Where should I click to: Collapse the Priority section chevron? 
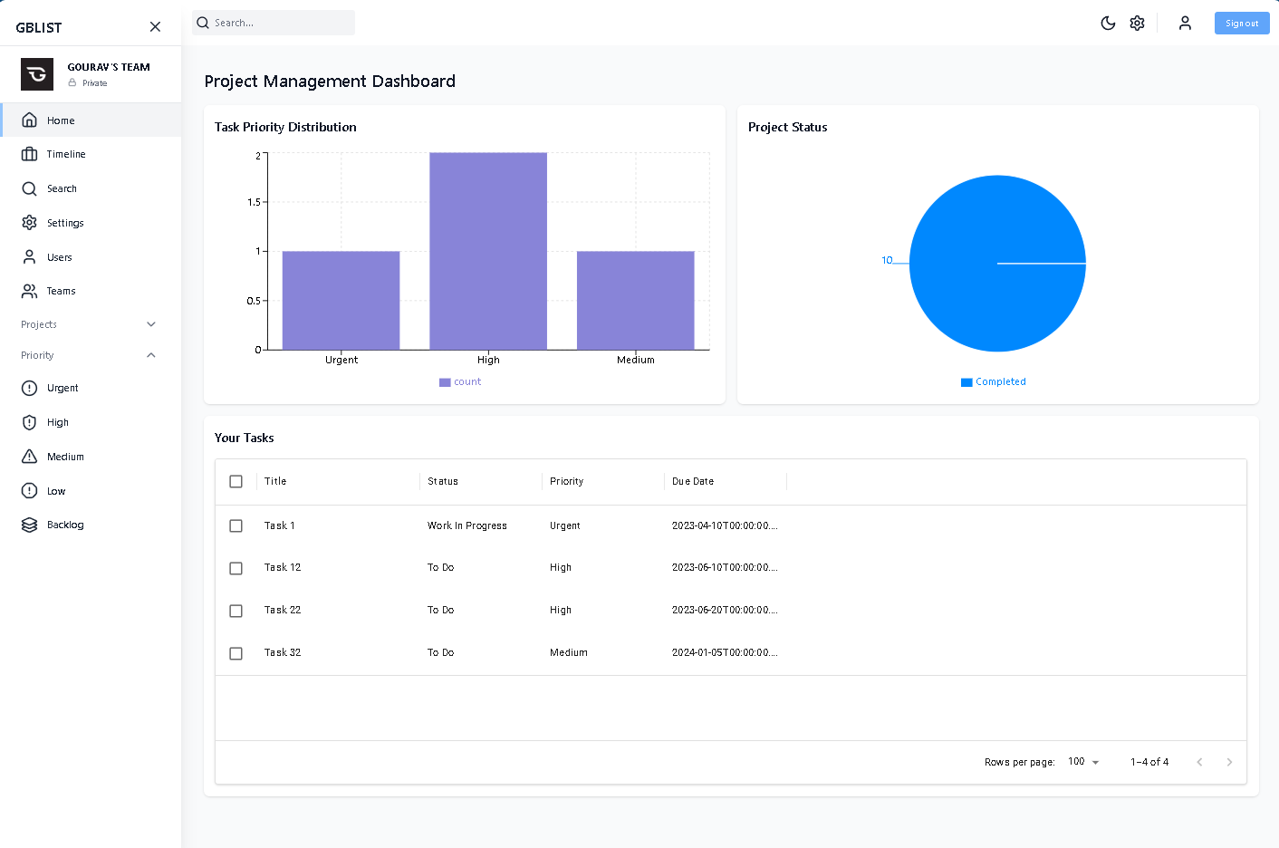click(151, 355)
